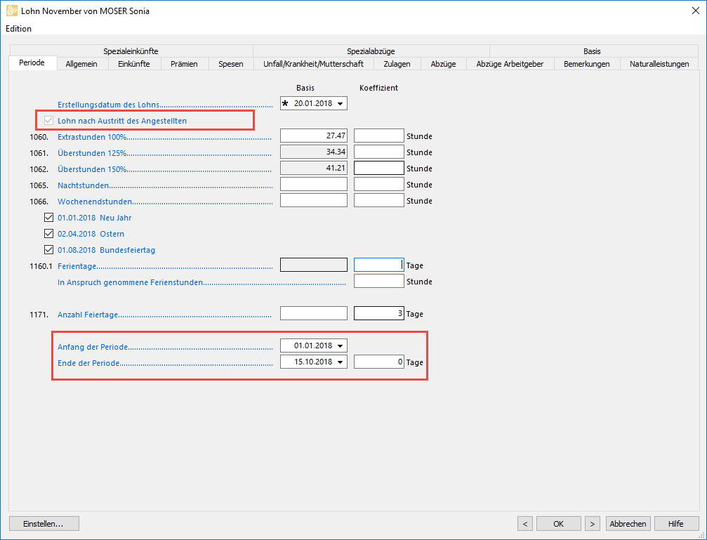
Task: Select the Periode tab
Action: click(x=32, y=62)
